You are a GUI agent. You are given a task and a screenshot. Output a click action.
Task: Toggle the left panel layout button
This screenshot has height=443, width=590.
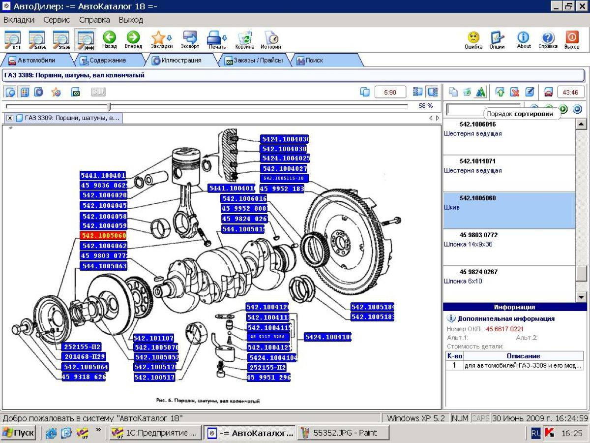(418, 92)
